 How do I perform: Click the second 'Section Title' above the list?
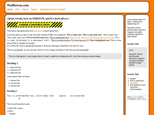133,74
